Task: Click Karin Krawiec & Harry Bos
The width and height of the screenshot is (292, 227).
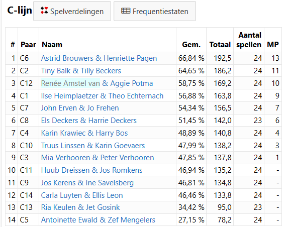Action: click(84, 133)
